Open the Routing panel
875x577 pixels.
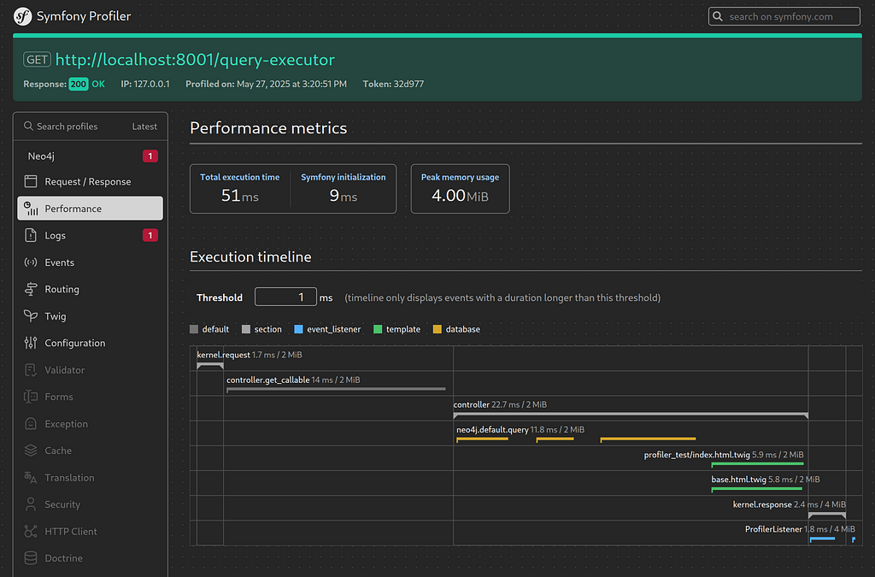coord(90,289)
